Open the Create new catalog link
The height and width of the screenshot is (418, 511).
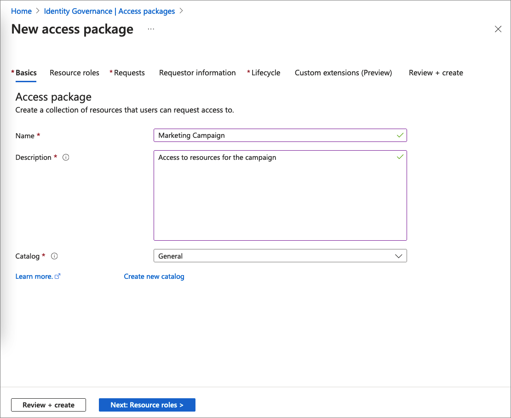point(154,276)
